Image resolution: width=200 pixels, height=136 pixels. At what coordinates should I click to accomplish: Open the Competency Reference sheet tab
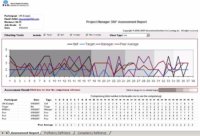(92, 133)
